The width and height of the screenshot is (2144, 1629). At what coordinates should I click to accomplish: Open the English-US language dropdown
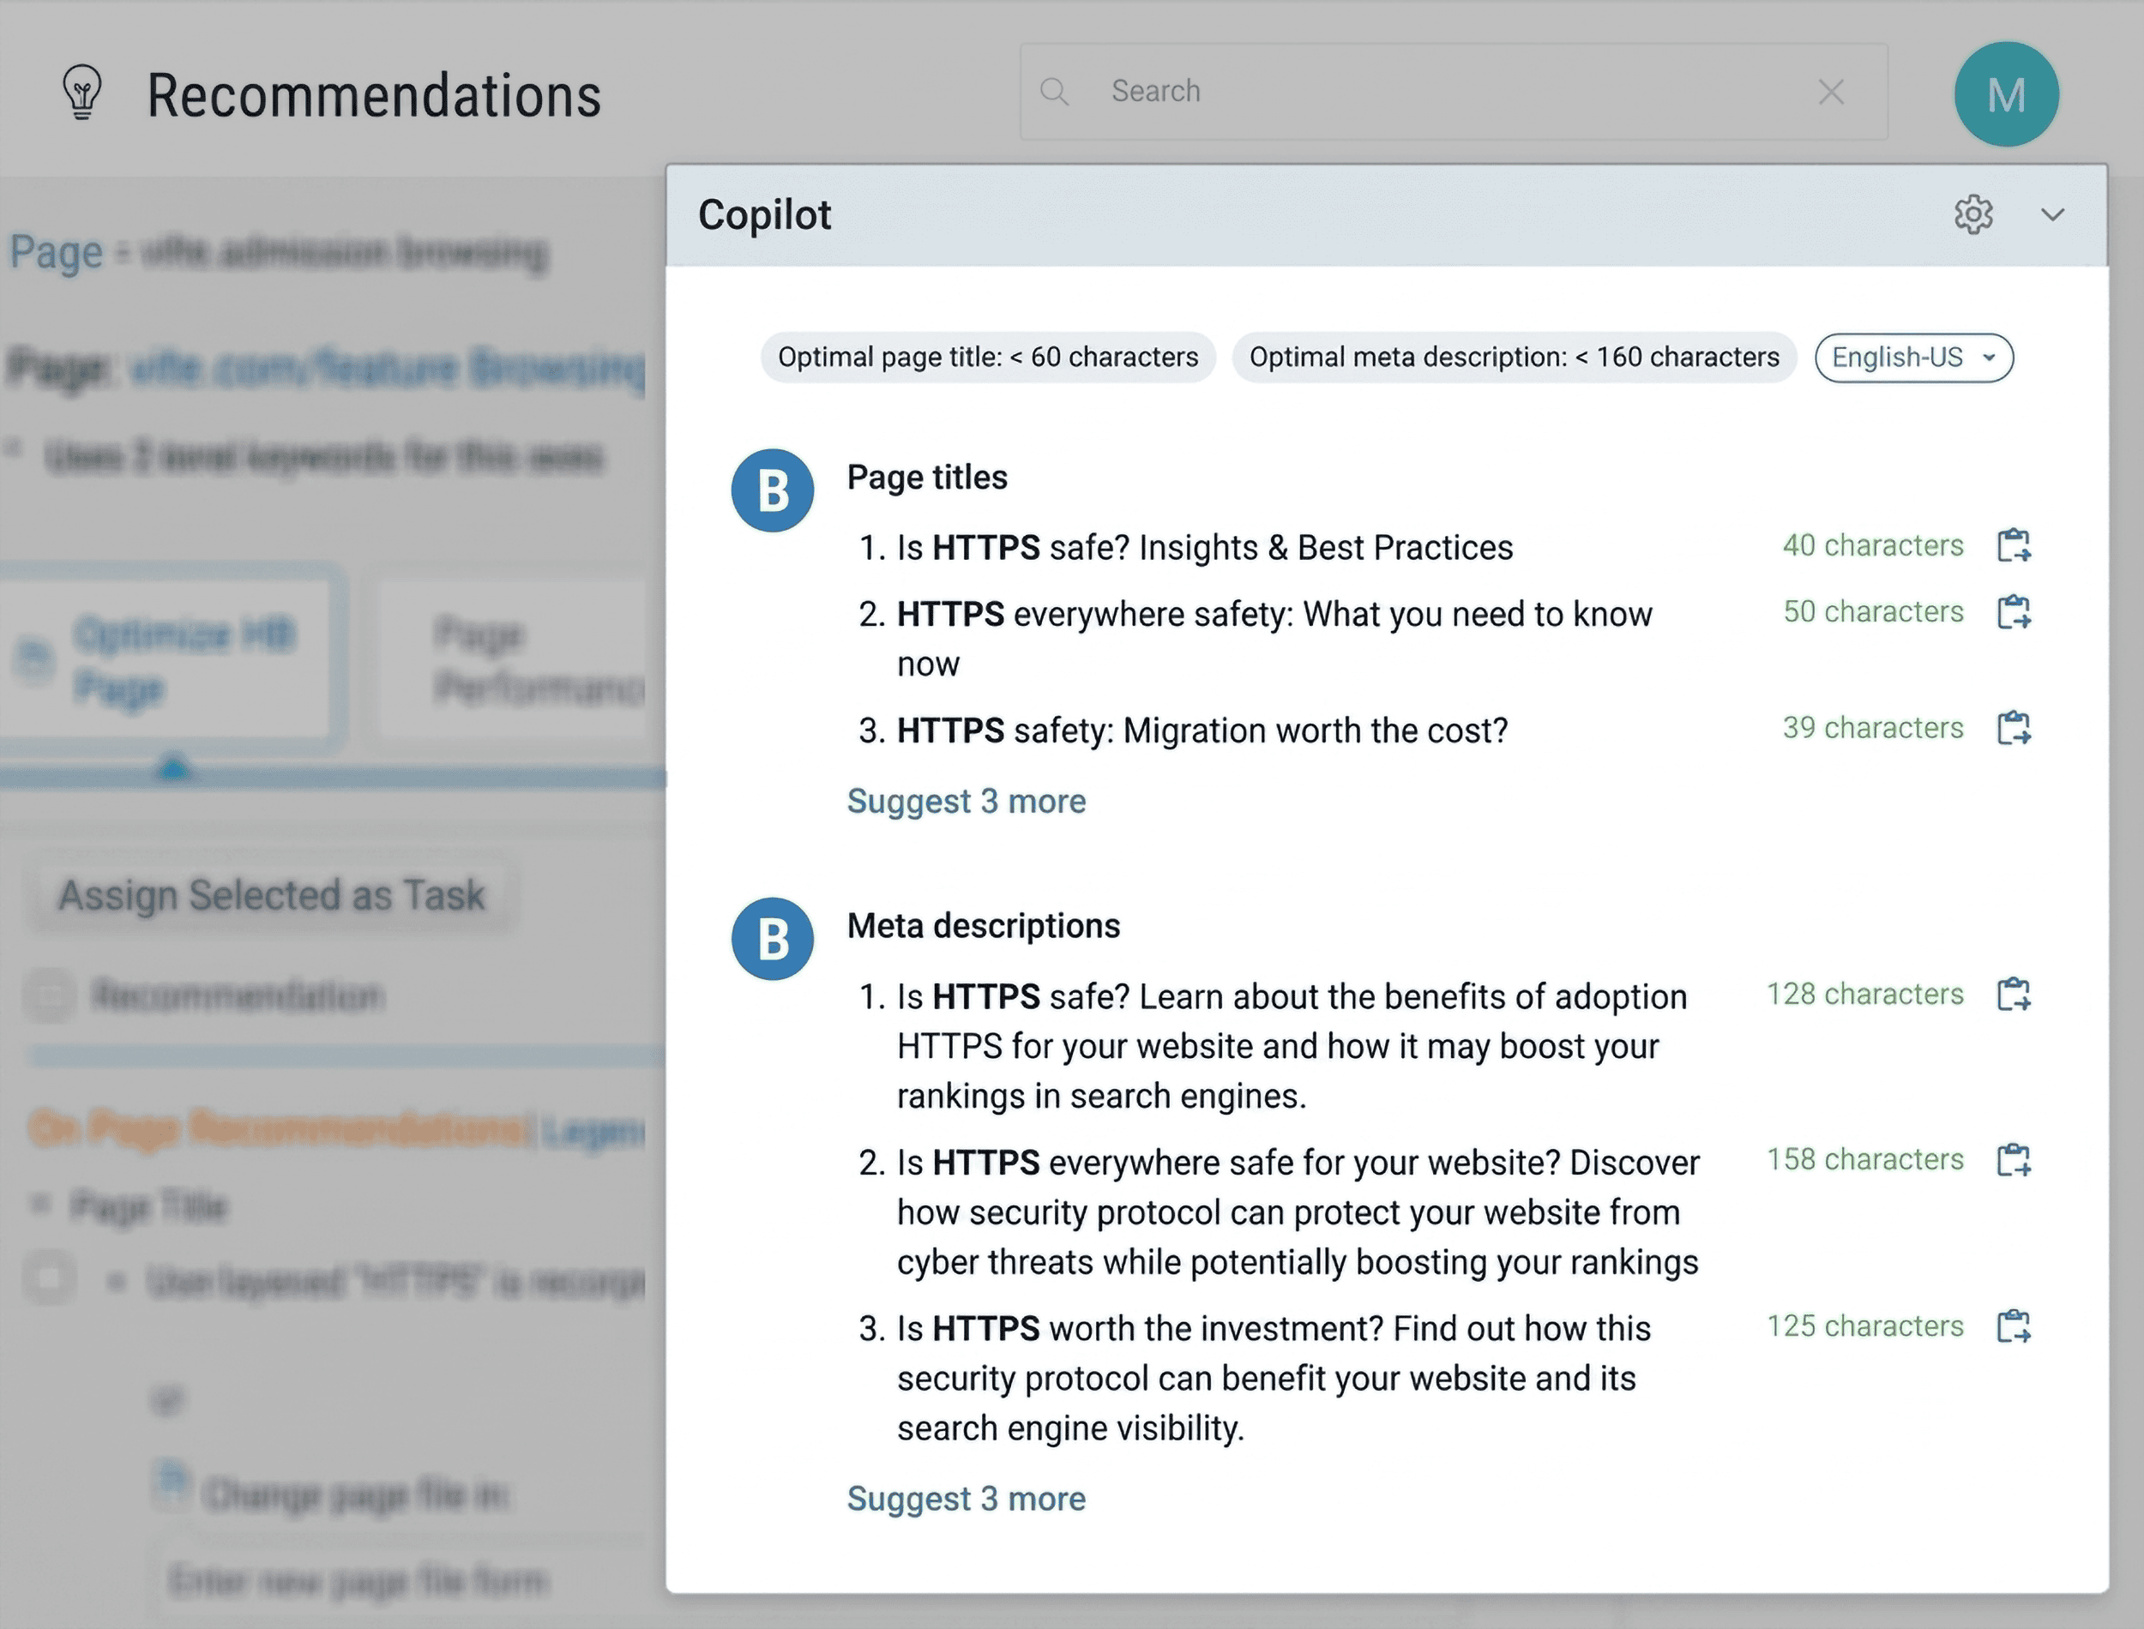[1913, 358]
